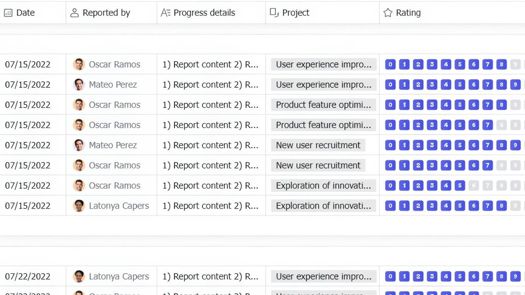Click Latonya Capers's avatar in the 07/22/2022 row
The width and height of the screenshot is (525, 295).
point(79,276)
